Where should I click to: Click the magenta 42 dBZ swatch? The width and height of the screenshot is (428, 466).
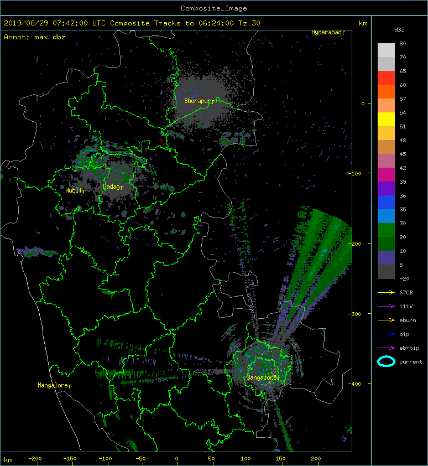[x=386, y=174]
